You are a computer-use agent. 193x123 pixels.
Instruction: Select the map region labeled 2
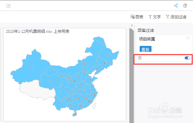[85, 73]
